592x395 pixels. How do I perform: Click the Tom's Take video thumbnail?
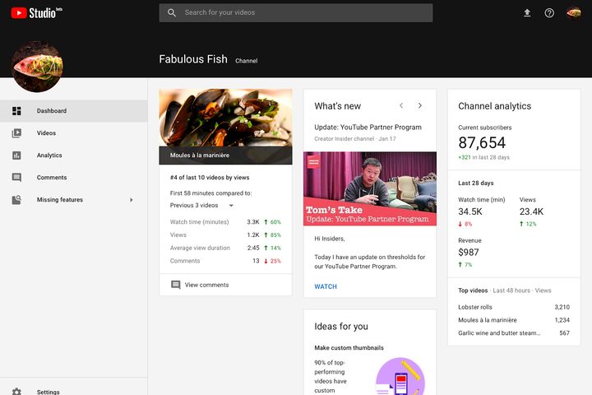370,188
